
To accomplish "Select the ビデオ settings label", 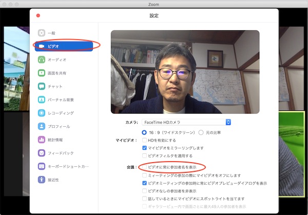I will coord(53,46).
